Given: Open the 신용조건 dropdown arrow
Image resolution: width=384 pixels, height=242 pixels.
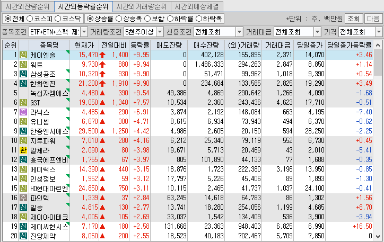Looking at the screenshot, I should tap(239, 32).
